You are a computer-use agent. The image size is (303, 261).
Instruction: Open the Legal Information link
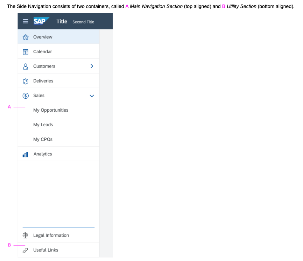(51, 235)
